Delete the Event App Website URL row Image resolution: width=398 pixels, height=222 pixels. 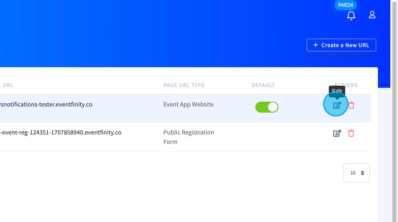point(351,105)
